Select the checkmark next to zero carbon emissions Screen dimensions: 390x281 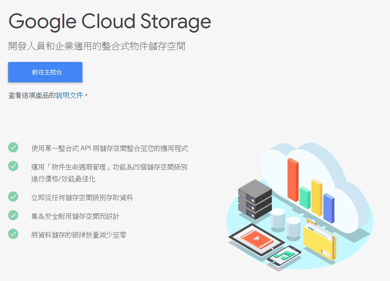(x=13, y=234)
